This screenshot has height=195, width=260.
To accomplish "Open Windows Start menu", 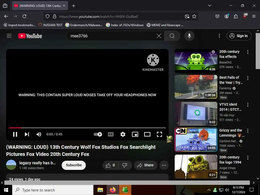I will pyautogui.click(x=6, y=190).
